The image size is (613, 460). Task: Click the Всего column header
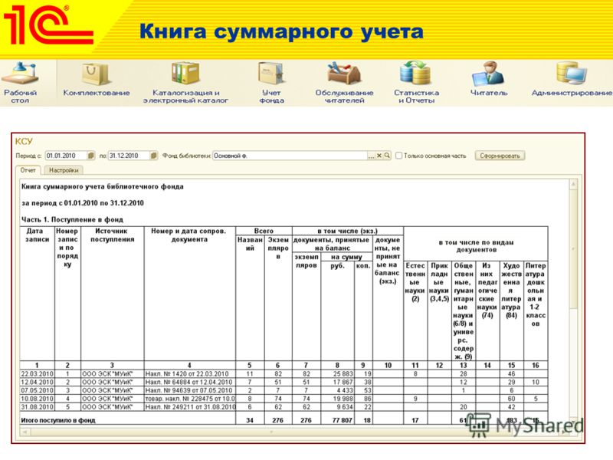pos(264,231)
